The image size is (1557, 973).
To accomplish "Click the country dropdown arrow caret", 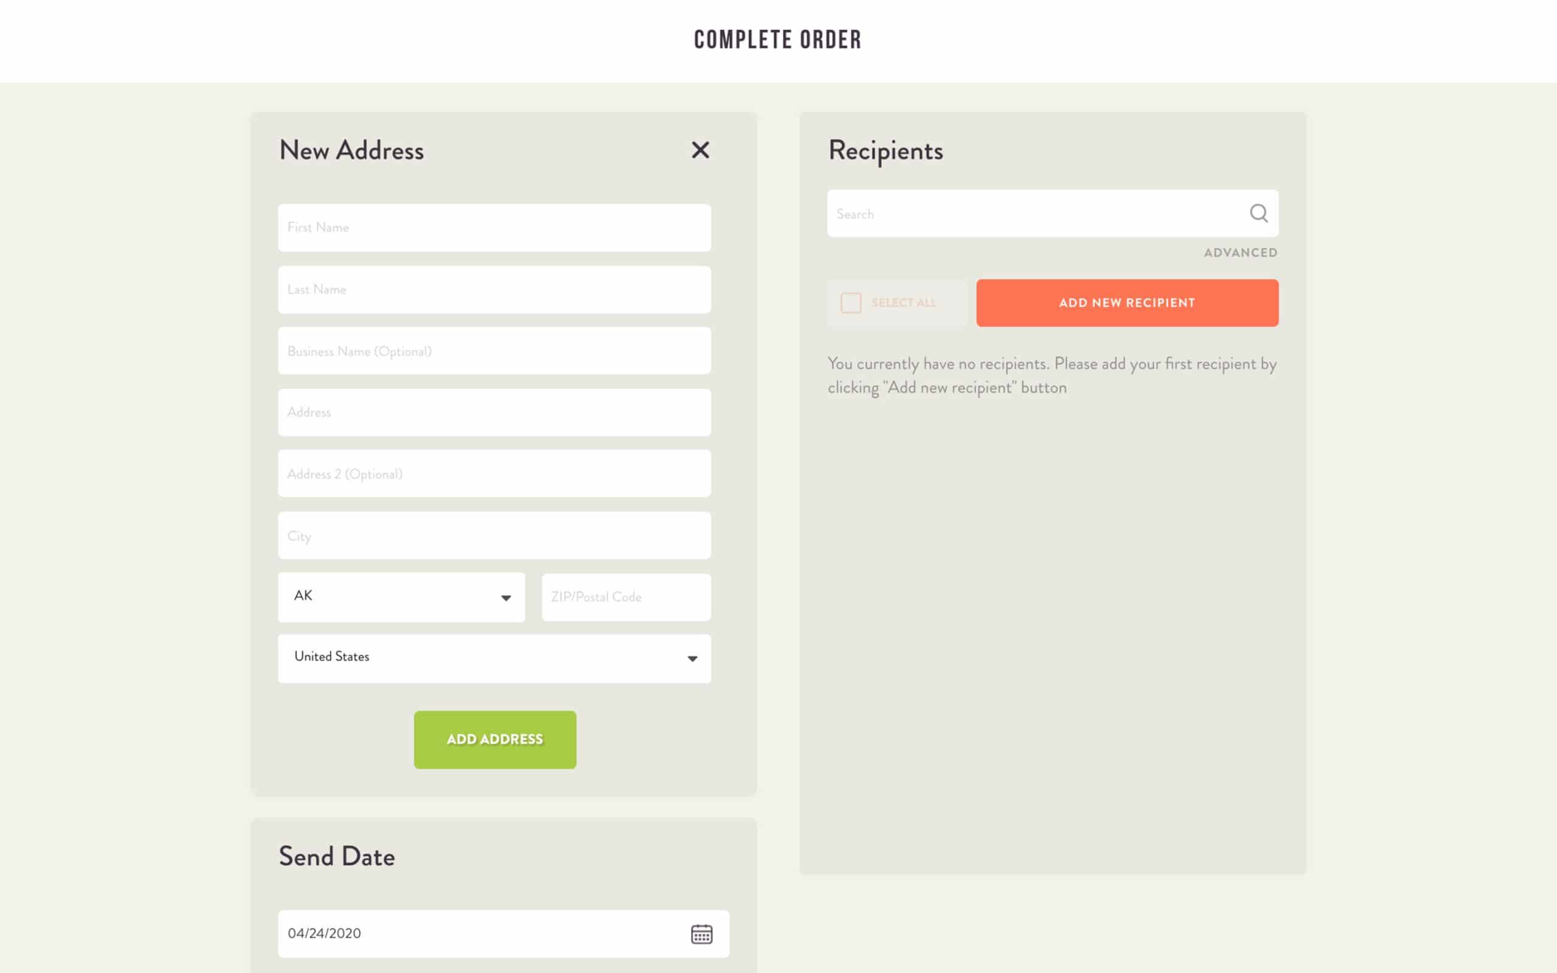I will click(x=692, y=659).
